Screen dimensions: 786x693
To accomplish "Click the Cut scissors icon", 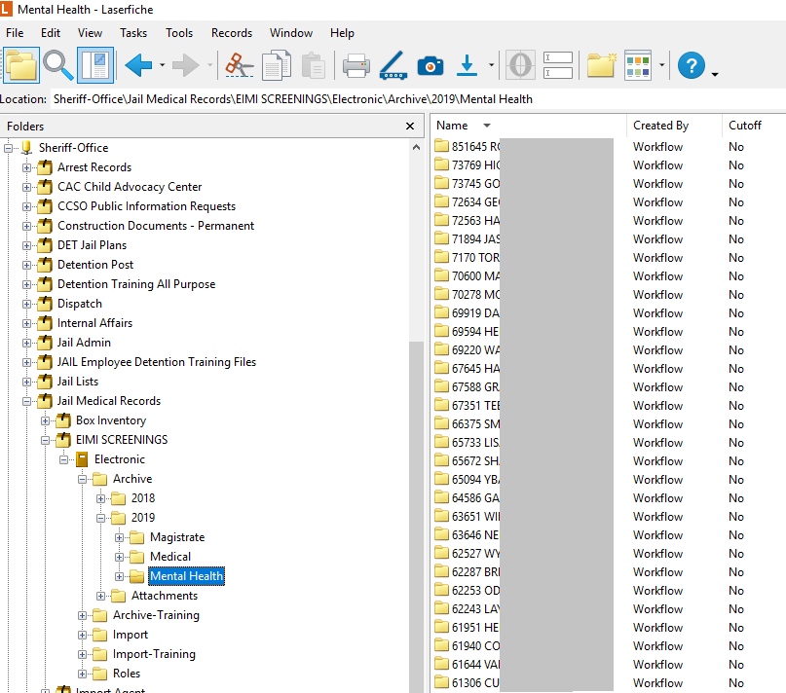I will pos(239,65).
